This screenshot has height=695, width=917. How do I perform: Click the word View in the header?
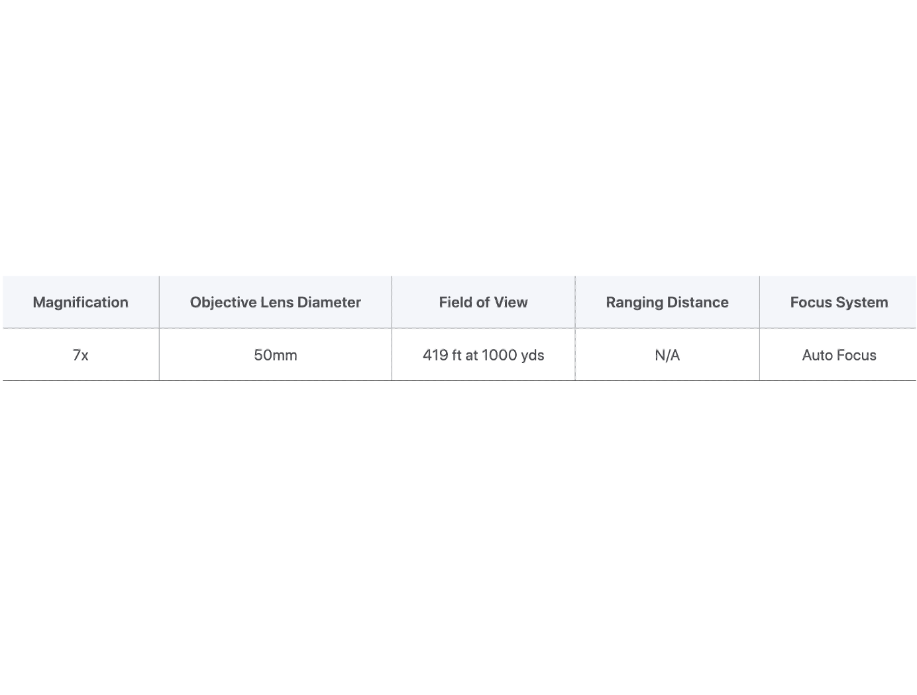click(x=511, y=302)
